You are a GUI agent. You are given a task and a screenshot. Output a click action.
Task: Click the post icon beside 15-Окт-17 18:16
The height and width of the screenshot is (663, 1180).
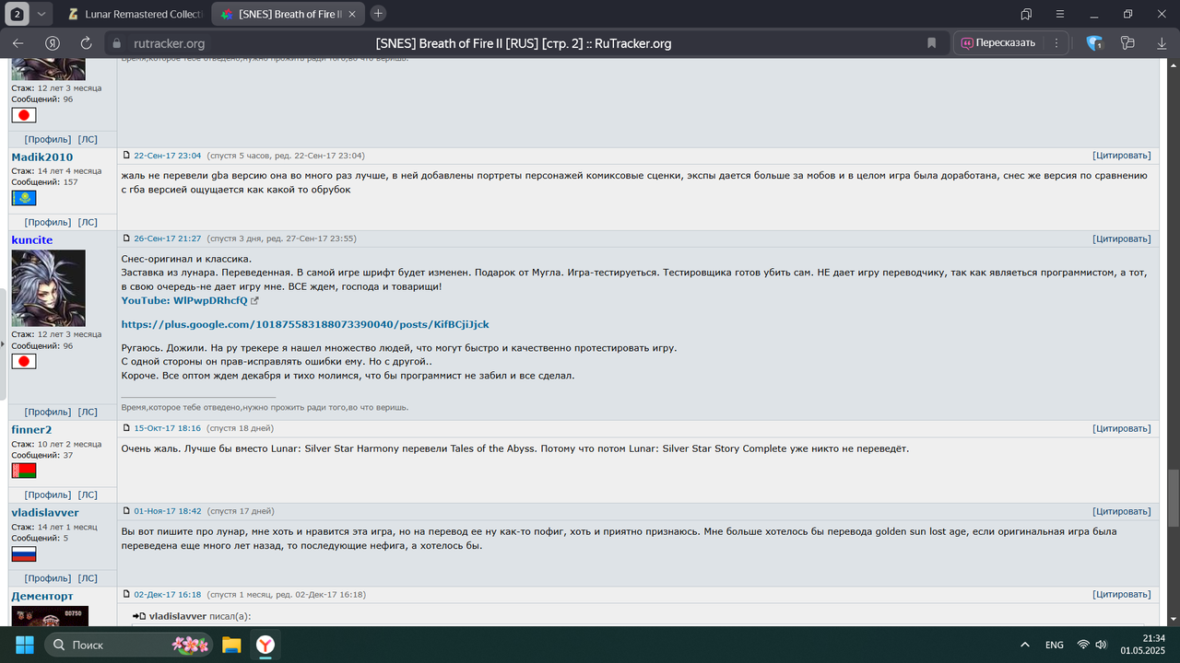coord(127,428)
